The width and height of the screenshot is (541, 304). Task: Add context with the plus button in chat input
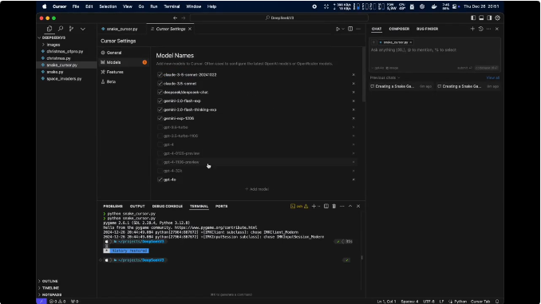click(373, 42)
